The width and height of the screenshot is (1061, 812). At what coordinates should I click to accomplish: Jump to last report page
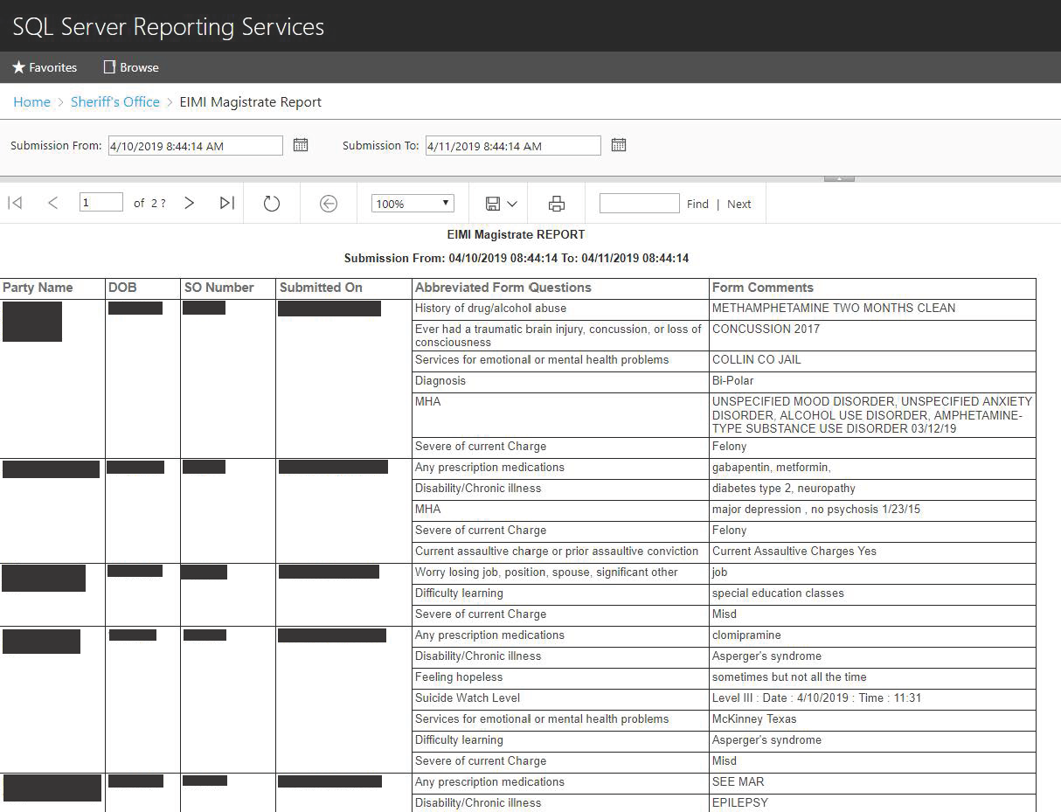pos(227,204)
